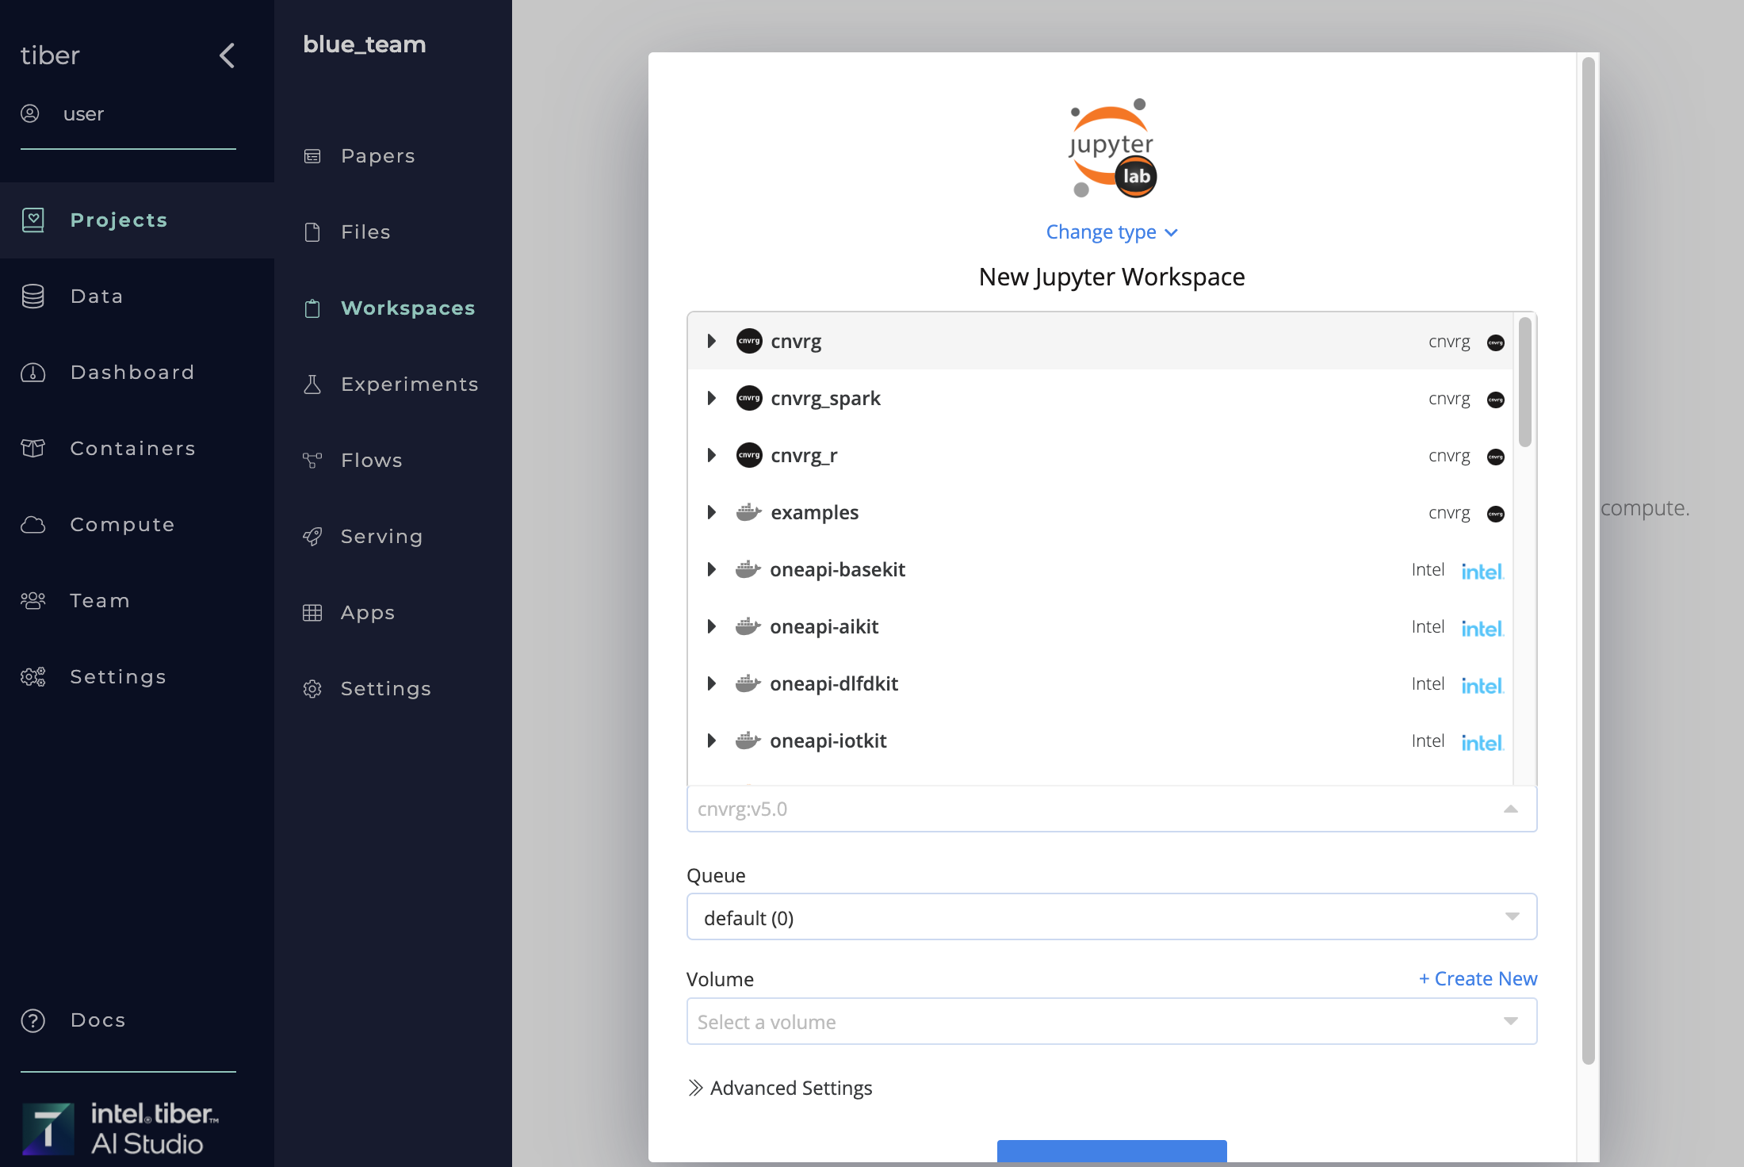Expand the oneapi-iotkit image row

712,740
